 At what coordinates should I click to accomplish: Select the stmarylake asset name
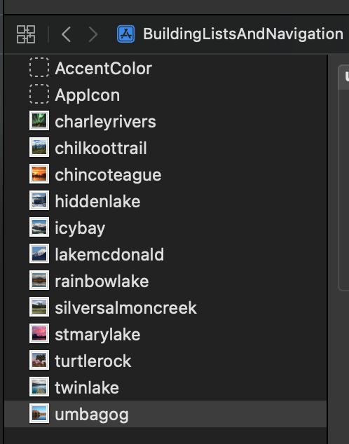point(97,335)
